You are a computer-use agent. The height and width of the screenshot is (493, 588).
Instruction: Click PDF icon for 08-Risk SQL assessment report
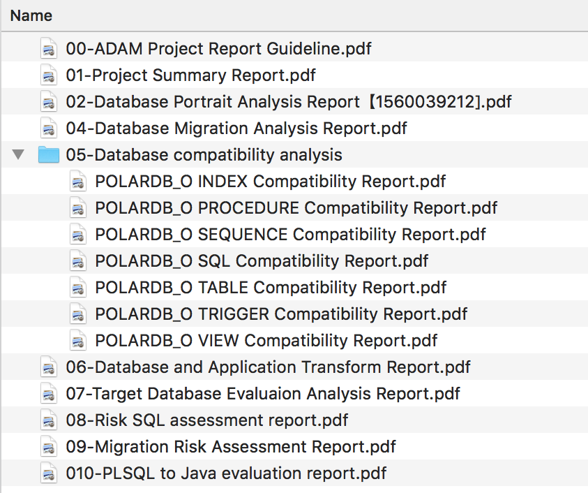[x=49, y=420]
